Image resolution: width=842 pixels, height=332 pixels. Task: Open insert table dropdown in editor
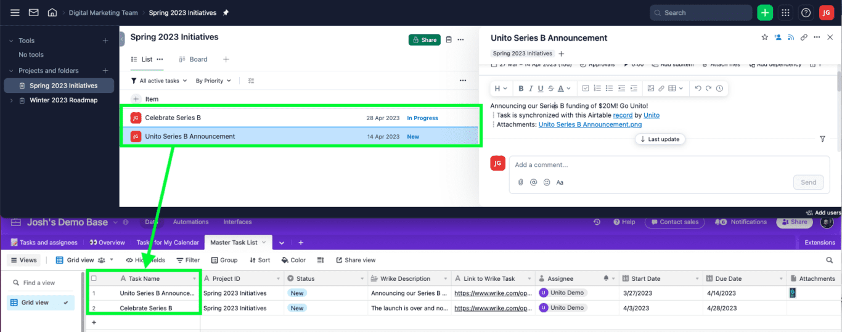click(x=676, y=89)
